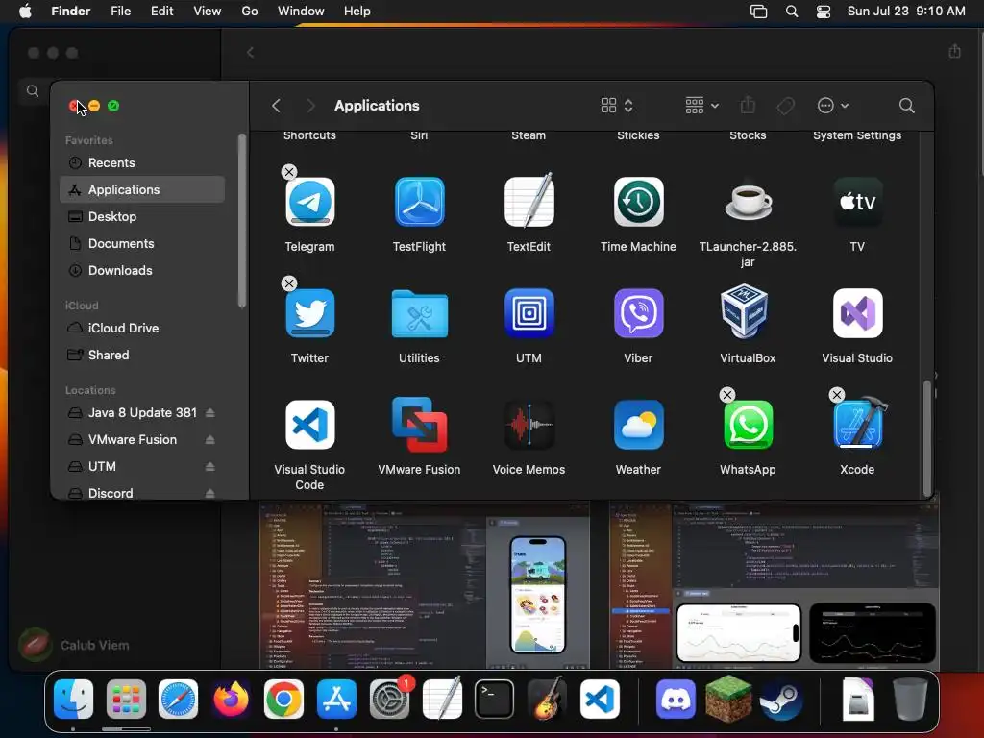
Task: Click the Share toolbar button in Finder
Action: pos(748,106)
